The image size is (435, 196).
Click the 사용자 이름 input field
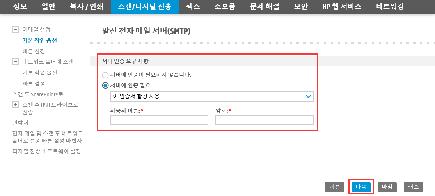coord(159,120)
